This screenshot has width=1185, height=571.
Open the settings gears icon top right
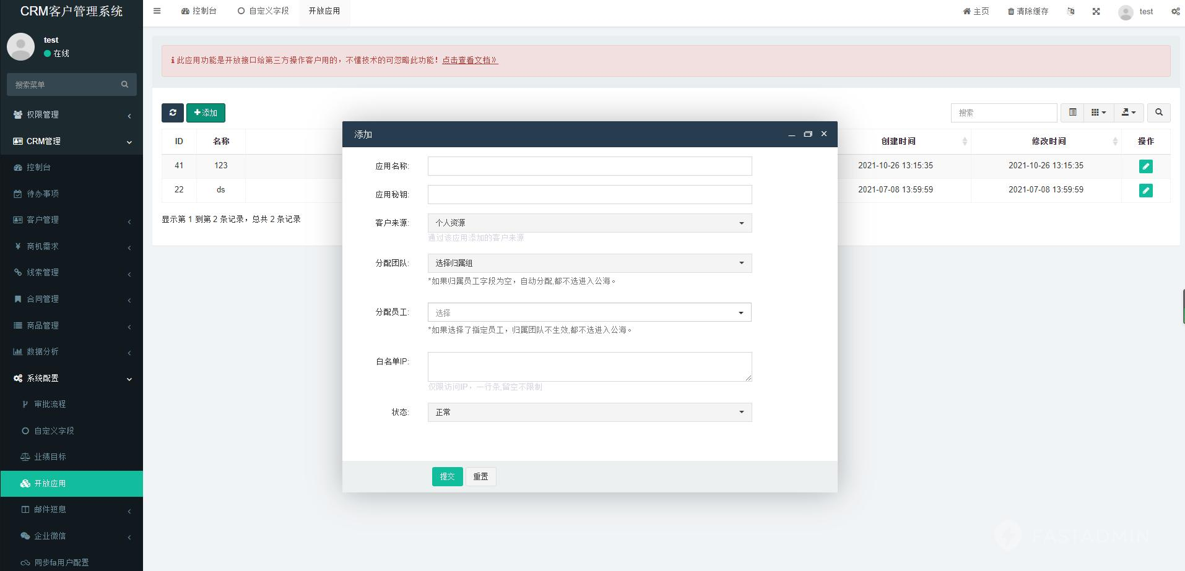click(1174, 11)
